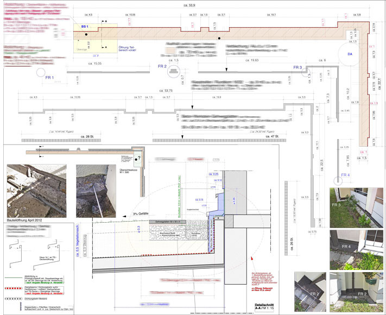Click the black dot below BS 1

pyautogui.click(x=86, y=35)
